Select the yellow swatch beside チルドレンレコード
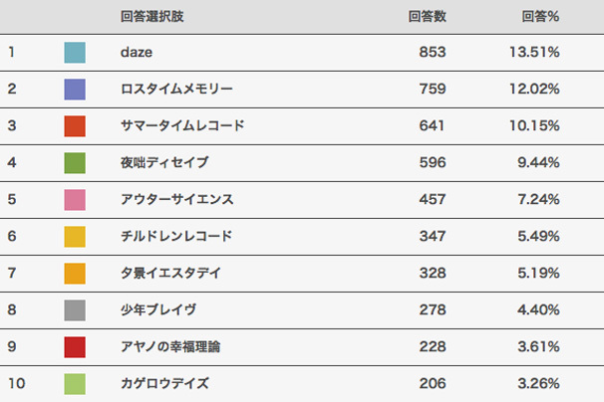 [x=75, y=237]
